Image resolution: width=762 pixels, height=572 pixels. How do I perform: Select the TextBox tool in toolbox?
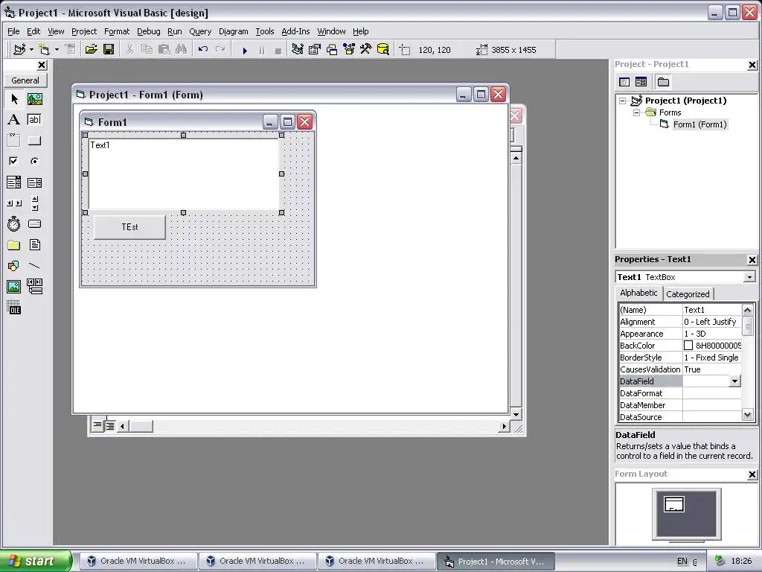click(34, 120)
